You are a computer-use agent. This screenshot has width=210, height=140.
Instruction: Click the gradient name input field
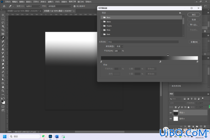pos(143,42)
